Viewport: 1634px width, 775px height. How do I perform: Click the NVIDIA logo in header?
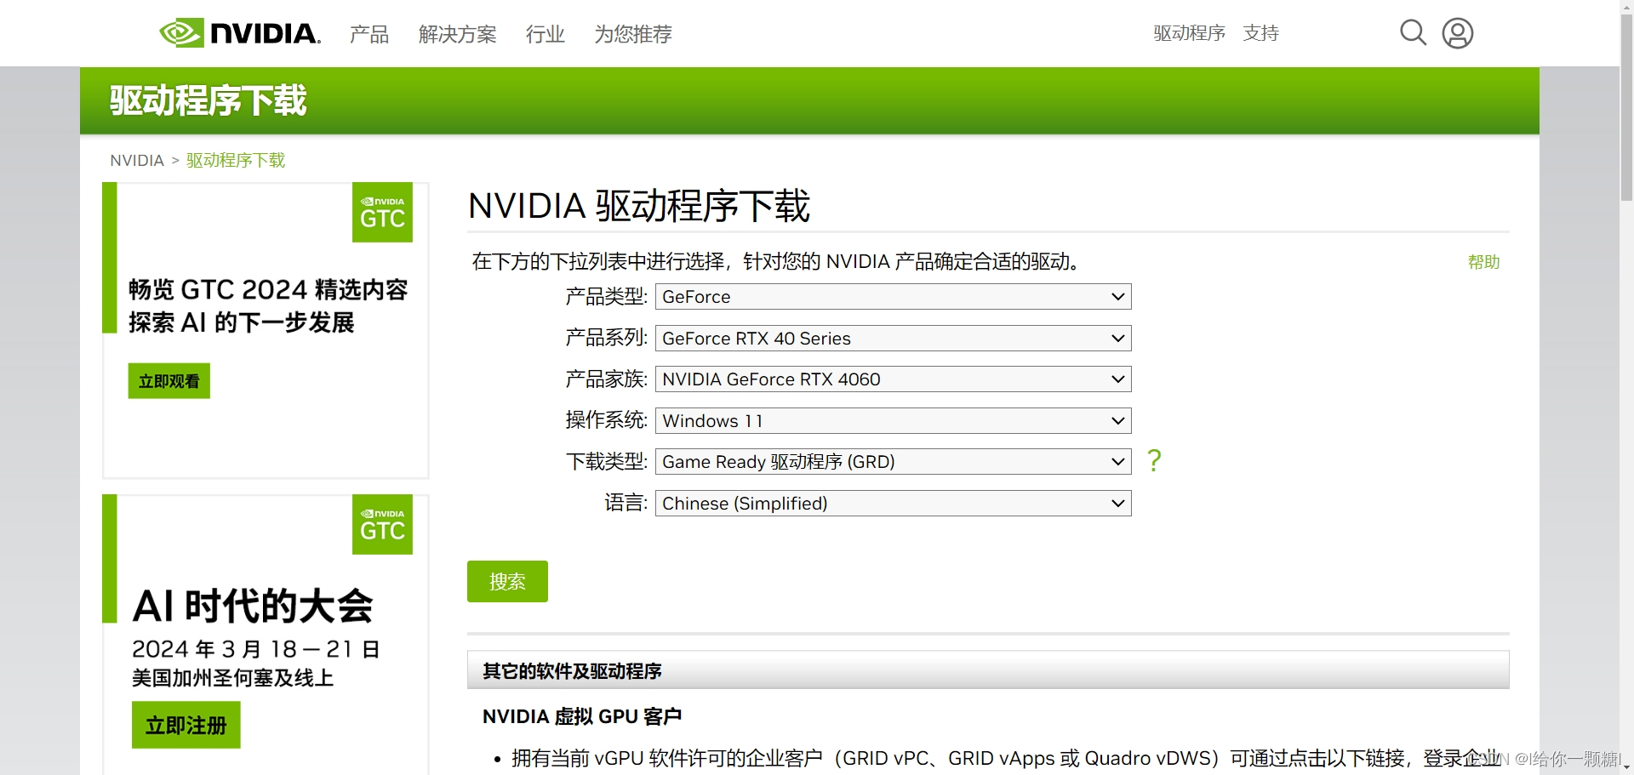(x=240, y=33)
